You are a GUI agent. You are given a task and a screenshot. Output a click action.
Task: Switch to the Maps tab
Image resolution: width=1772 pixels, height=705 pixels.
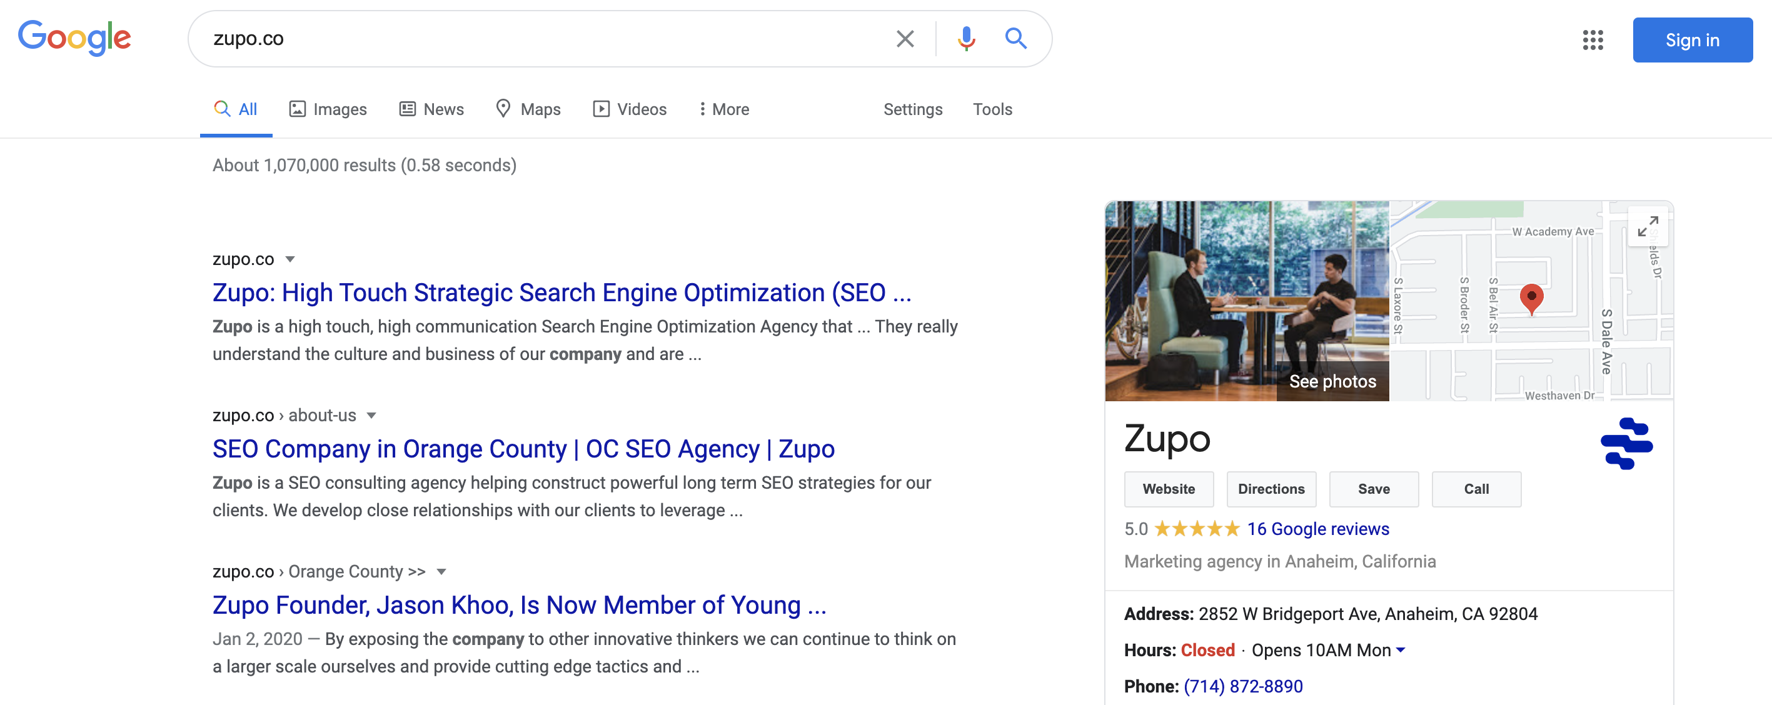click(x=528, y=109)
